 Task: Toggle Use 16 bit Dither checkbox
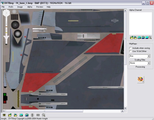pyautogui.click(x=131, y=51)
